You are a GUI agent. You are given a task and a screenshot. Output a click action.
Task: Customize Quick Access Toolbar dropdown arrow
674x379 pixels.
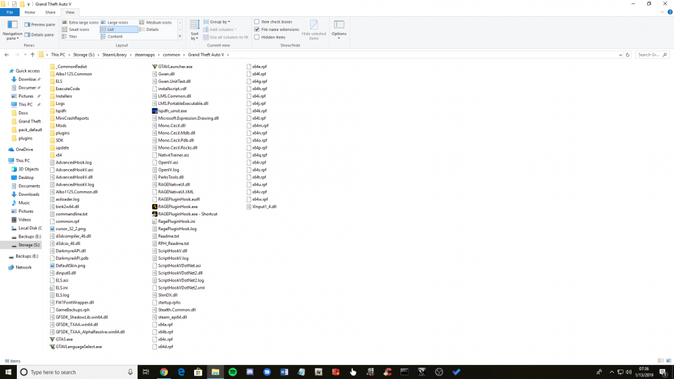coord(29,4)
